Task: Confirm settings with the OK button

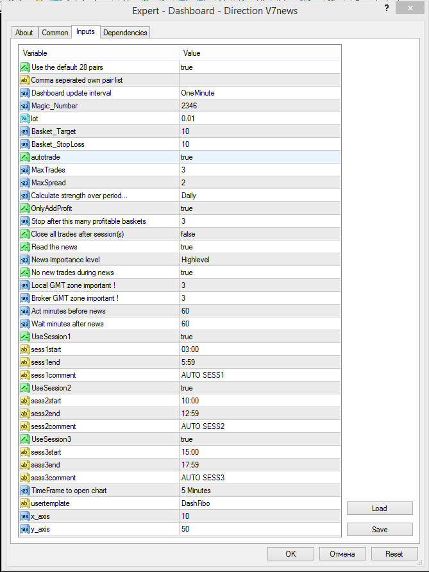Action: point(290,554)
